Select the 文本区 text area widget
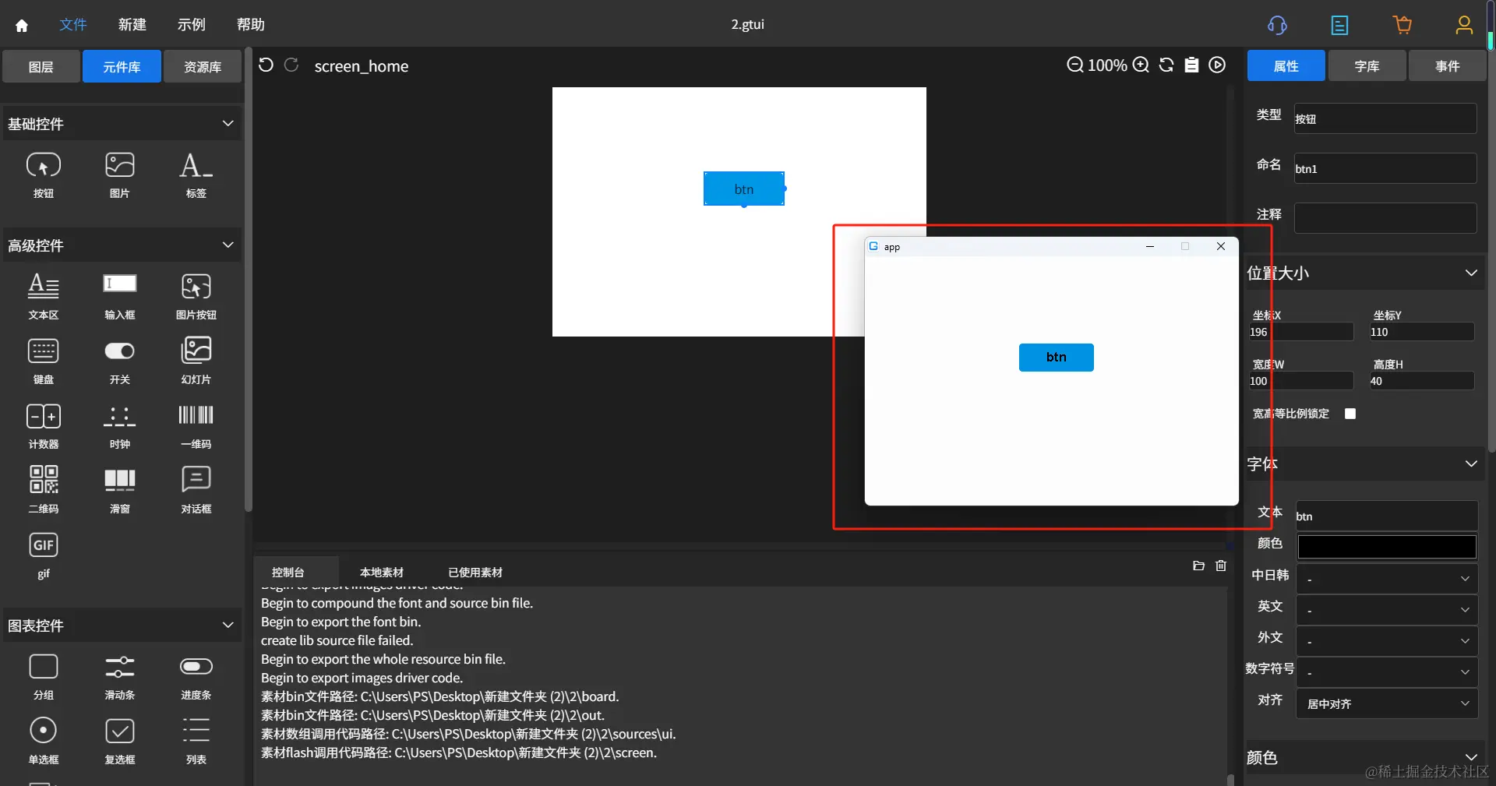Screen dimensions: 1496x786 coord(44,297)
